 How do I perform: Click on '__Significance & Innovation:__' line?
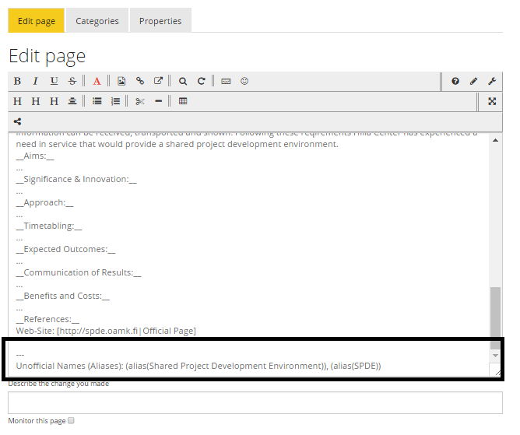pos(76,180)
